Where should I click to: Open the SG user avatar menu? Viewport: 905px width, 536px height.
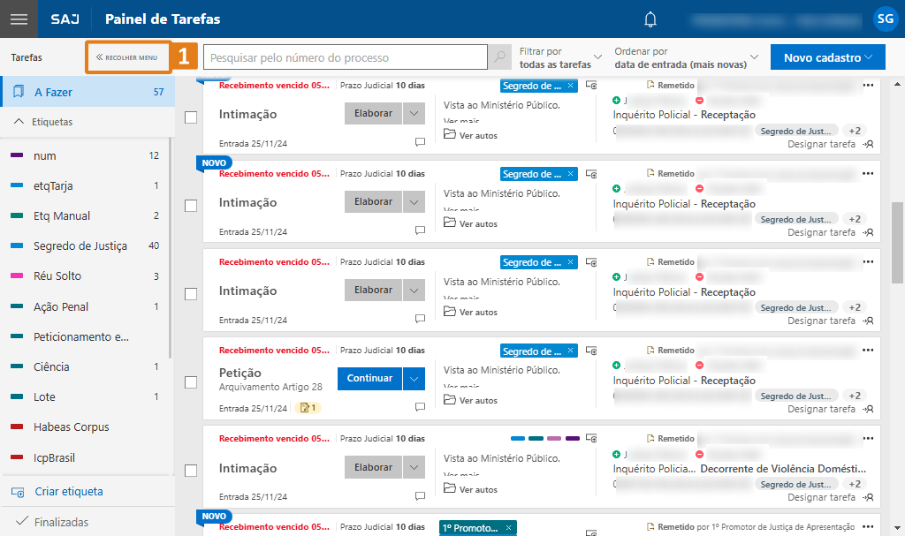pos(885,19)
